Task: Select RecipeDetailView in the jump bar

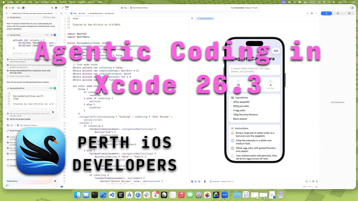Action: click(95, 13)
